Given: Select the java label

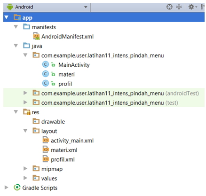Looking at the screenshot, I should pyautogui.click(x=37, y=46).
